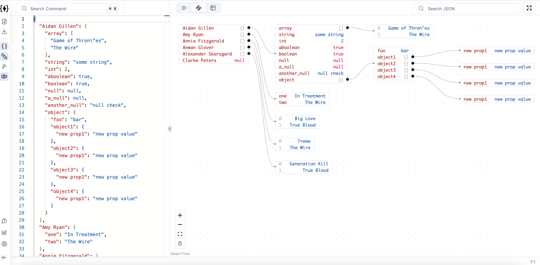Collapse the Aidan Gillen node via its dot handle
Image resolution: width=540 pixels, height=265 pixels.
pyautogui.click(x=249, y=27)
